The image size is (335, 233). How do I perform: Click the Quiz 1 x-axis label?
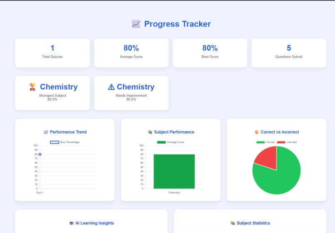pyautogui.click(x=40, y=192)
